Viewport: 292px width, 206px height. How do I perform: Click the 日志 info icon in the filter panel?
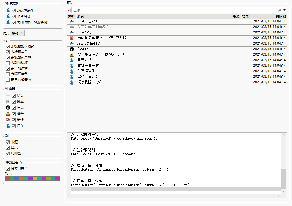point(8,108)
